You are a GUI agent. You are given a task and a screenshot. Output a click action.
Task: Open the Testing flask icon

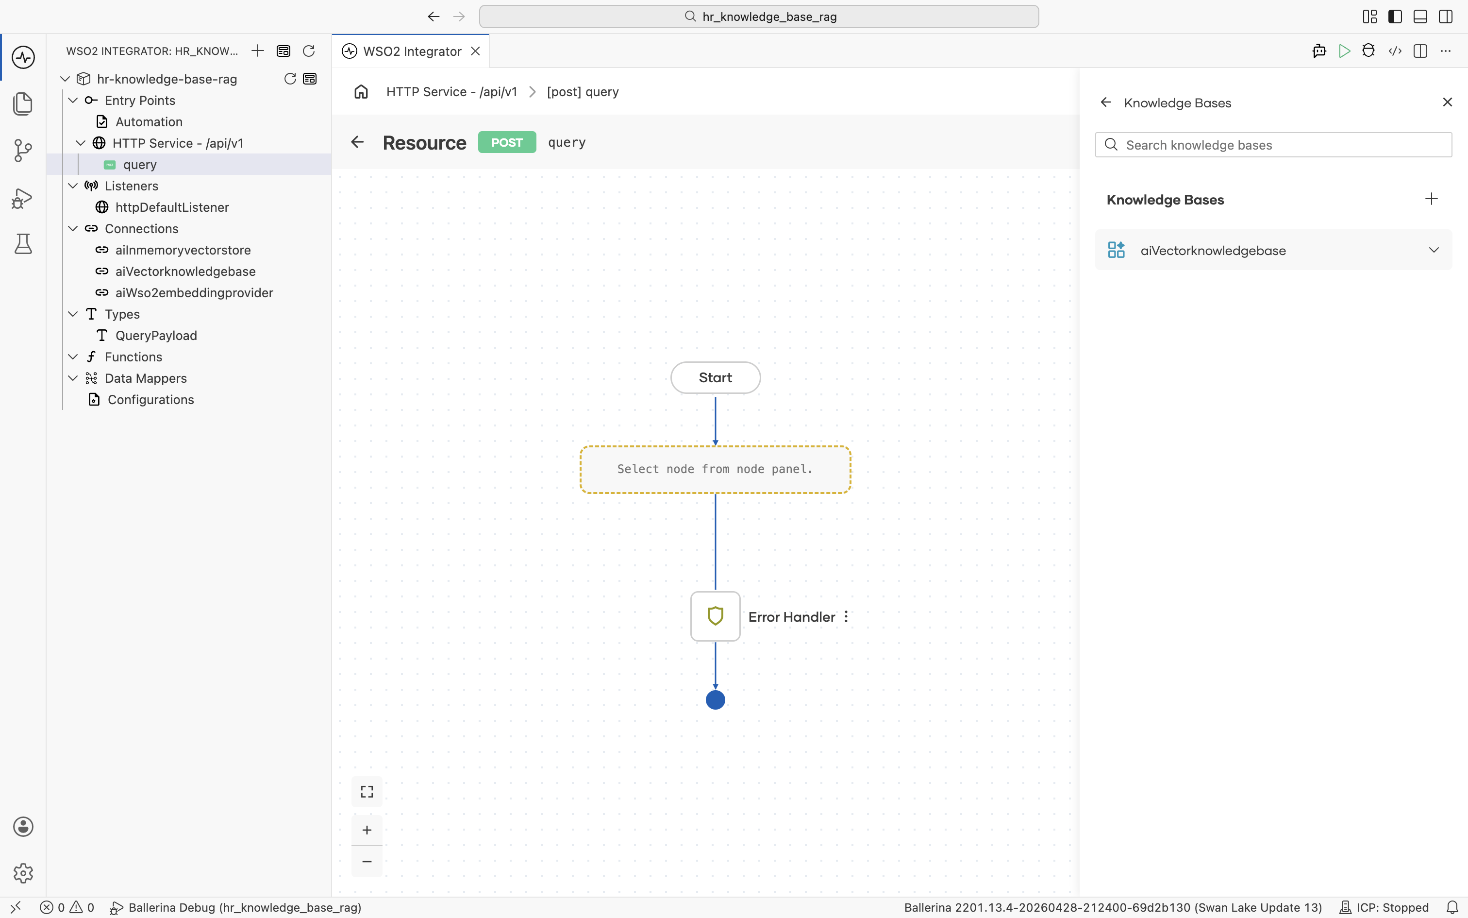pos(23,244)
